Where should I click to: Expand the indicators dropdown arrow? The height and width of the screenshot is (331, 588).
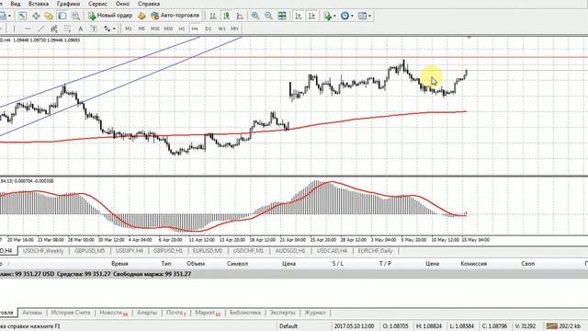[334, 17]
